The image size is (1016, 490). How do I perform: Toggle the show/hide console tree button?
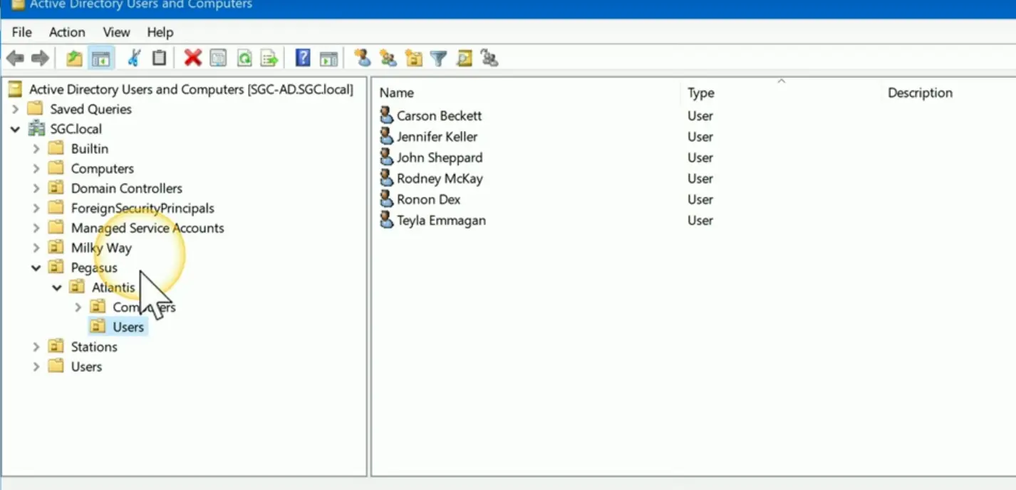[100, 58]
